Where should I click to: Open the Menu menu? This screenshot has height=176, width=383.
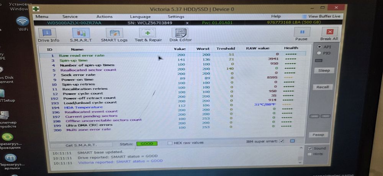(42, 16)
